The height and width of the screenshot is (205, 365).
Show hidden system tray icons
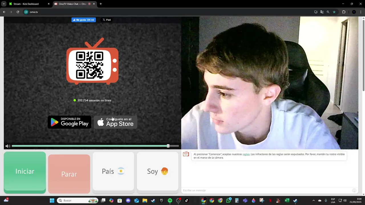coord(314,200)
